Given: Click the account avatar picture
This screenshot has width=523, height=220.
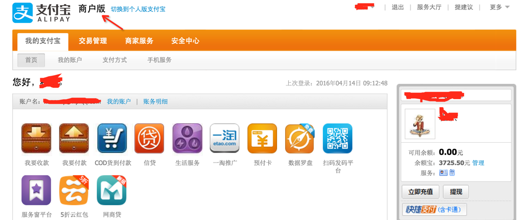Looking at the screenshot, I should point(420,124).
